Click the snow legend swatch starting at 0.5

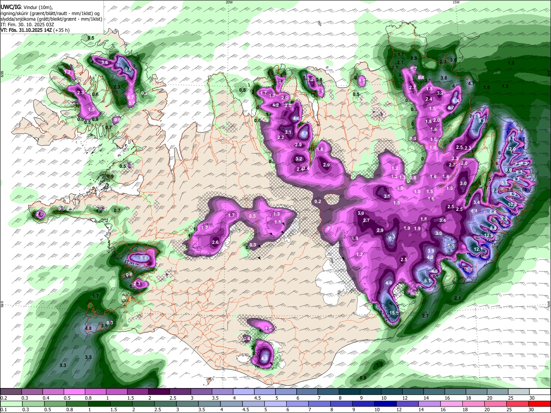pyautogui.click(x=74, y=392)
